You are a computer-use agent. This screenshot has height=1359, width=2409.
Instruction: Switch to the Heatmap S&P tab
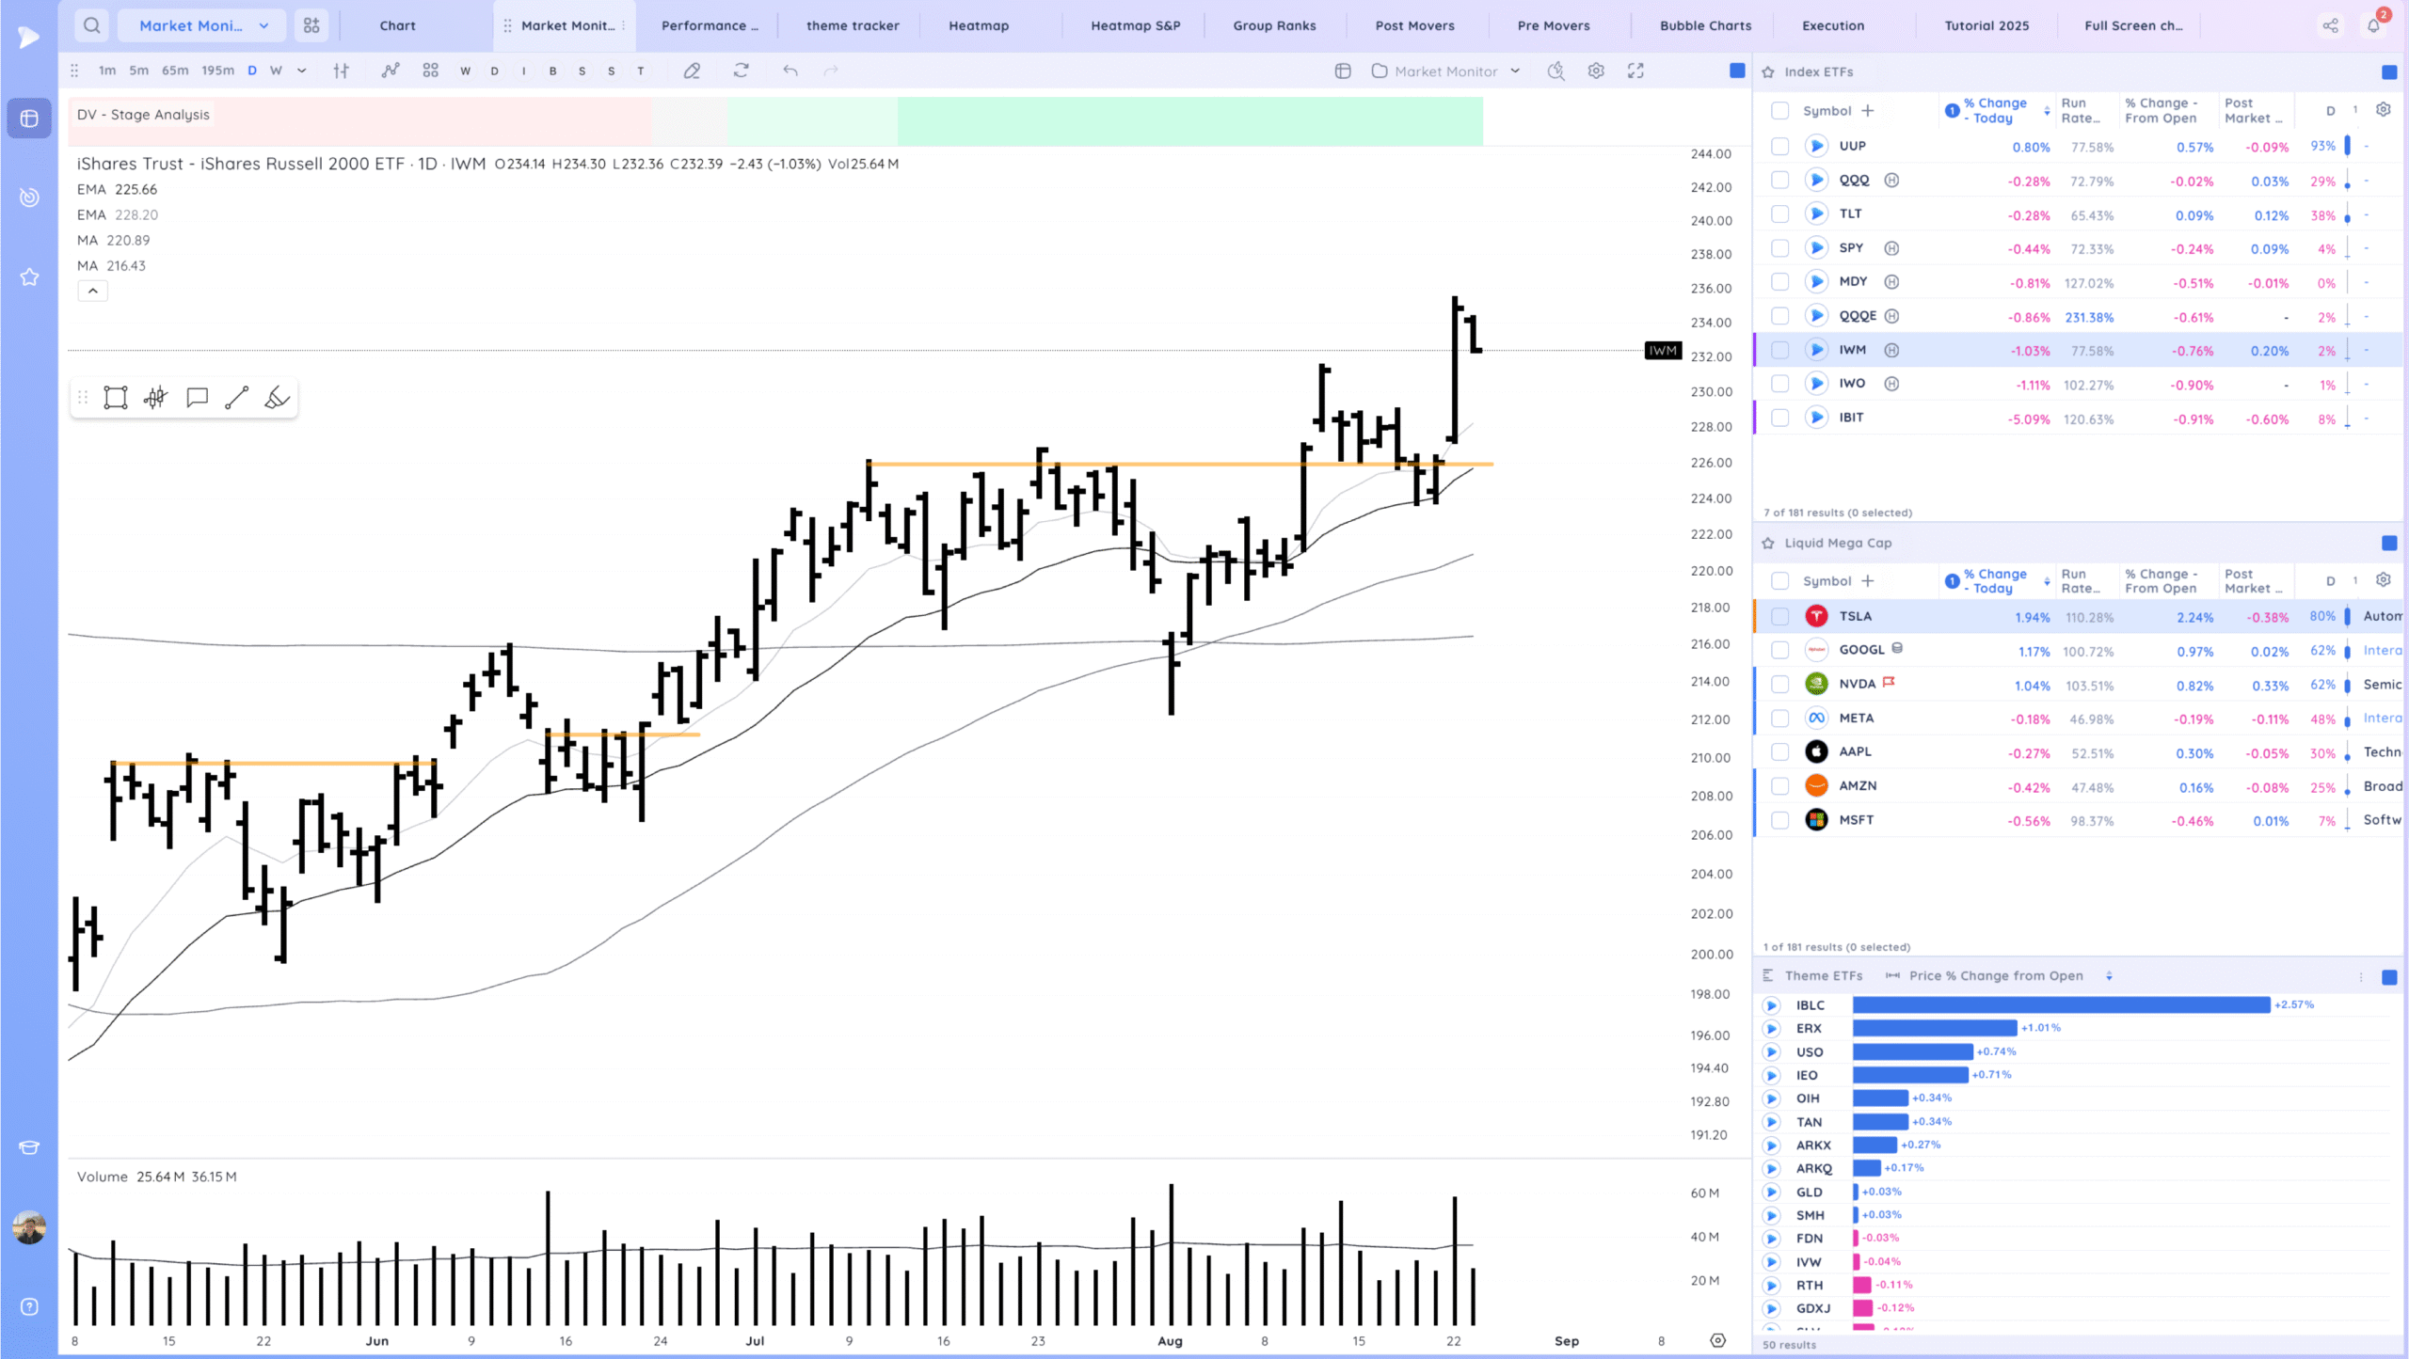point(1135,25)
